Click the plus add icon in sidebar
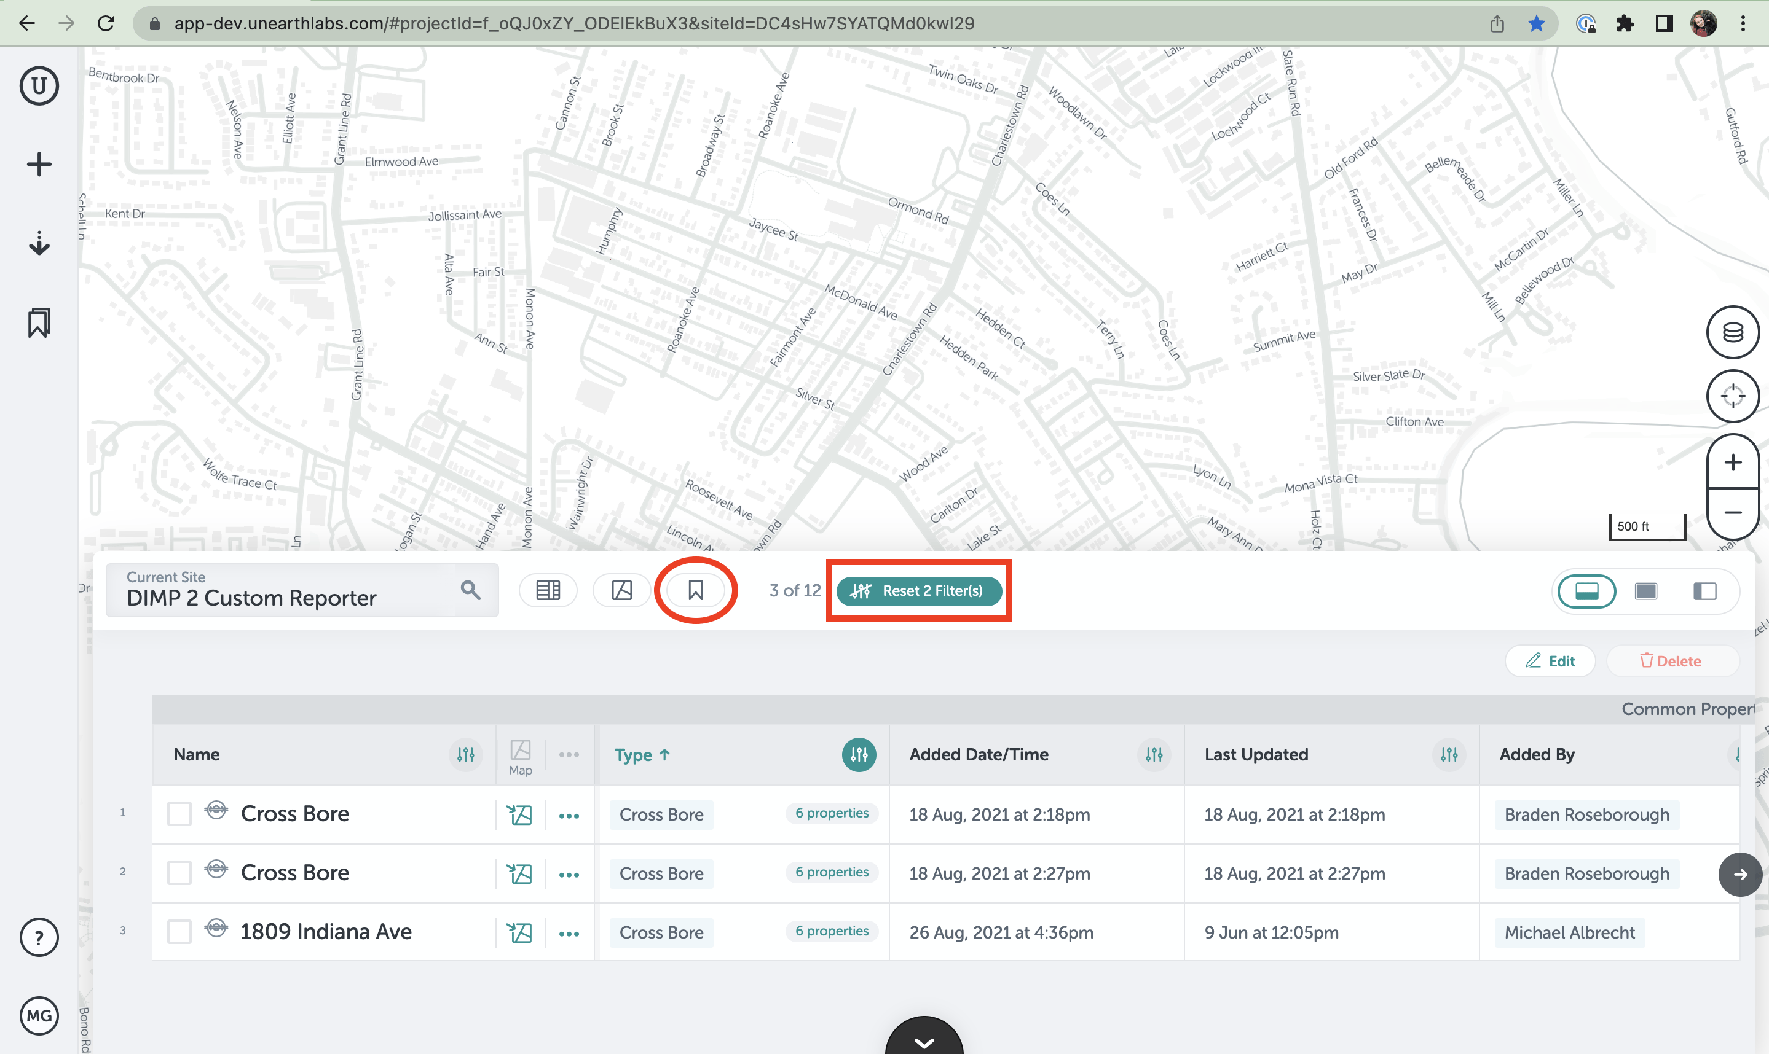The height and width of the screenshot is (1054, 1769). point(38,165)
